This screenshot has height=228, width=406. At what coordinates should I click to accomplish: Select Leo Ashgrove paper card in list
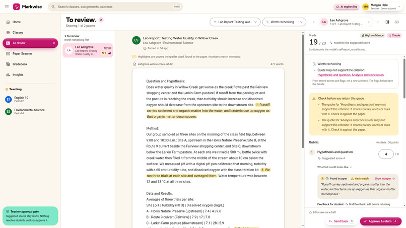pos(88,50)
